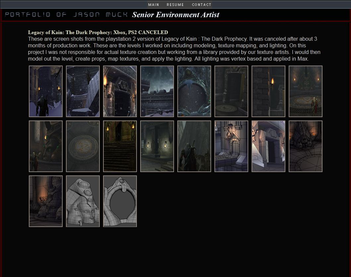Viewport: 351px width, 277px height.
Task: Open thumbnail of courtyard with two wall lanterns
Action: pyautogui.click(x=157, y=146)
